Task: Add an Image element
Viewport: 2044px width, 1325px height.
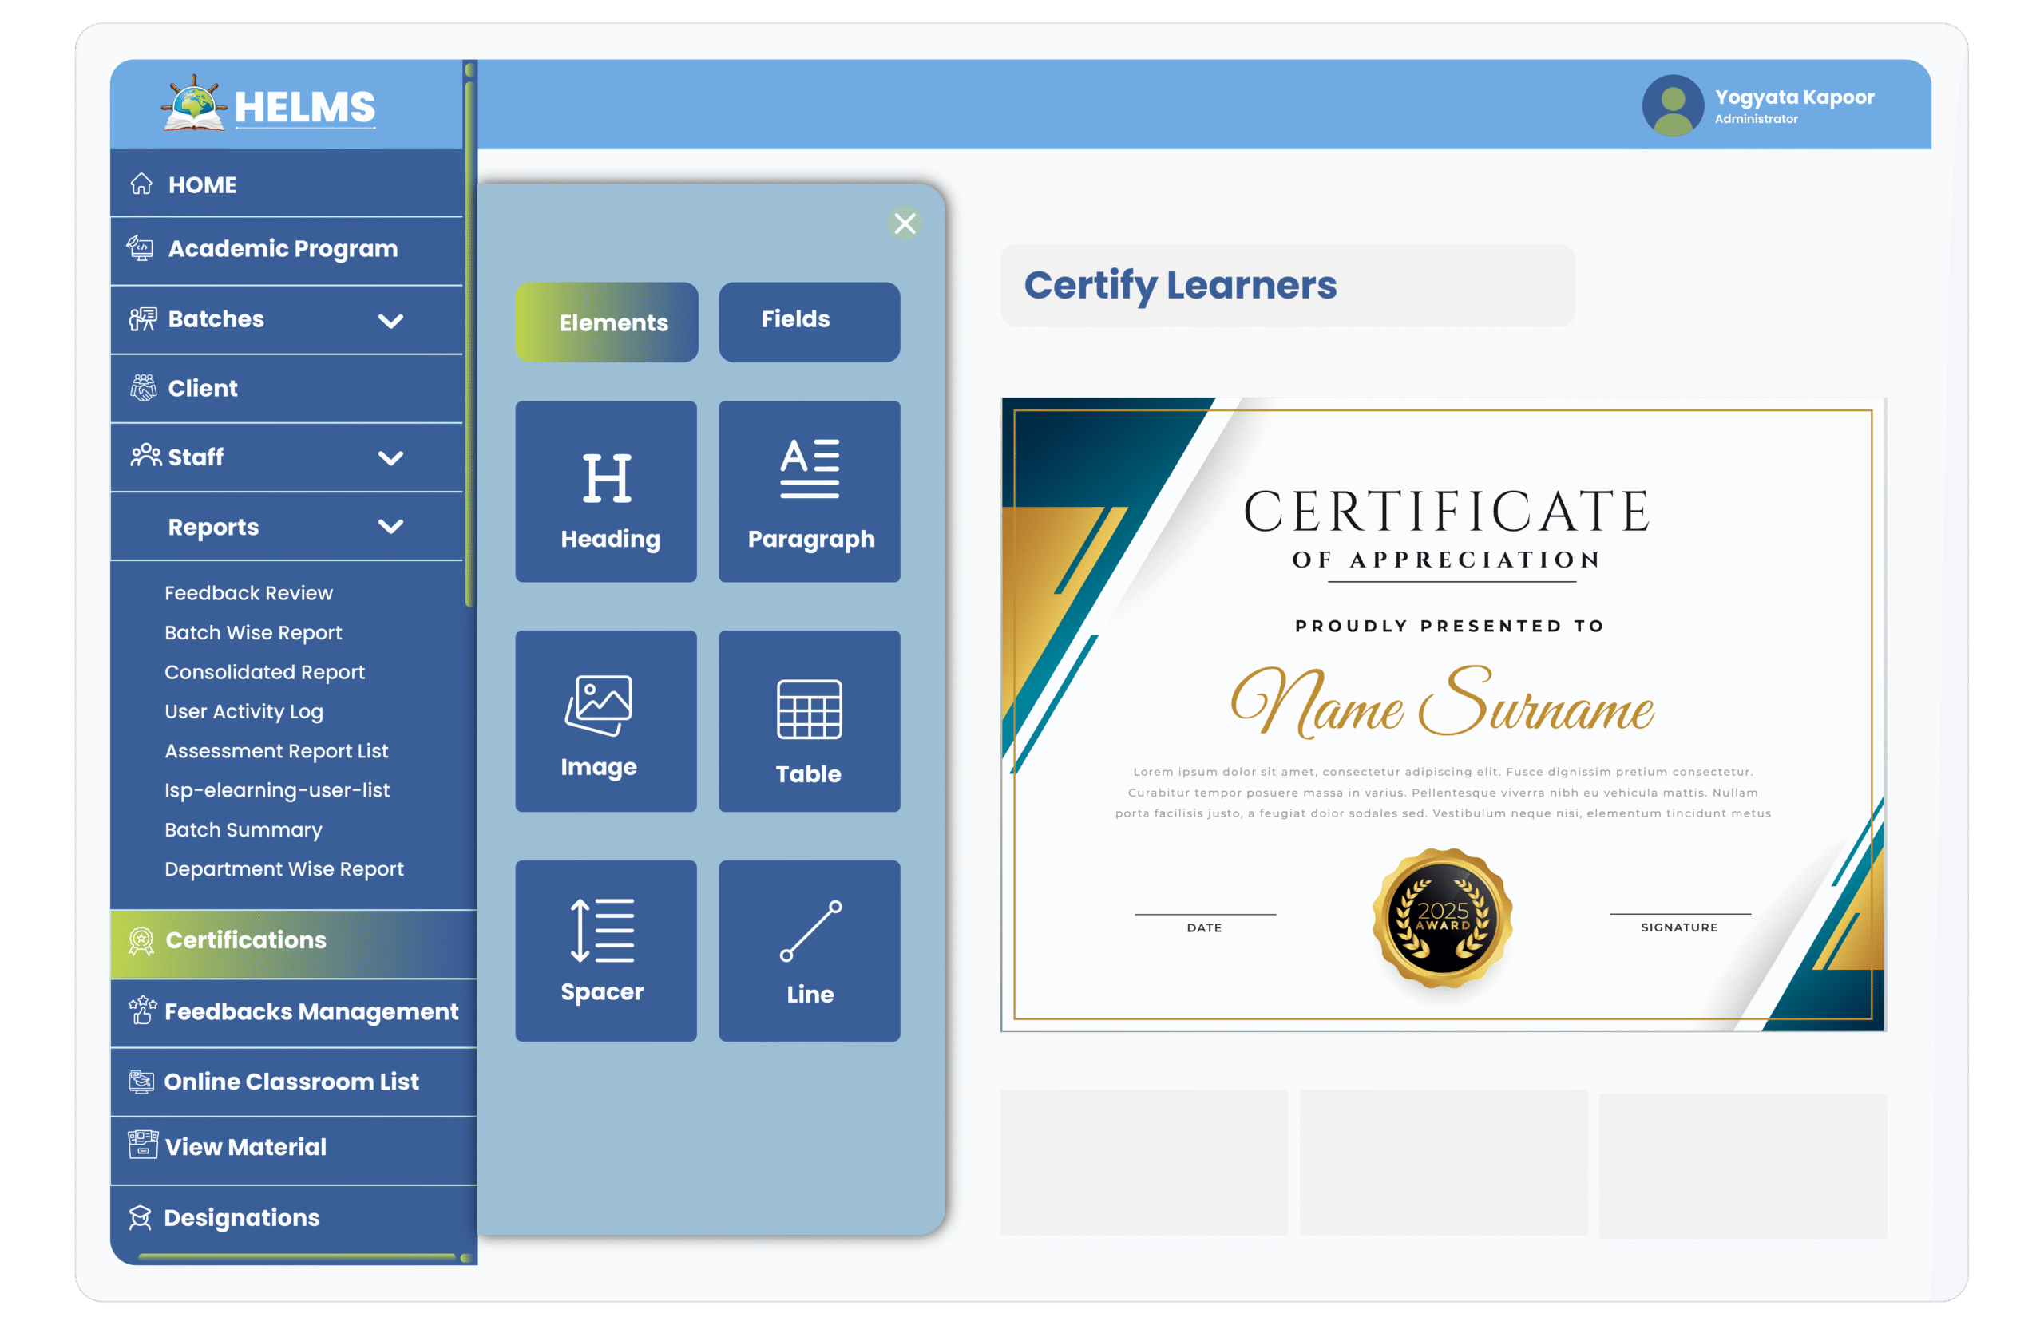Action: click(605, 721)
